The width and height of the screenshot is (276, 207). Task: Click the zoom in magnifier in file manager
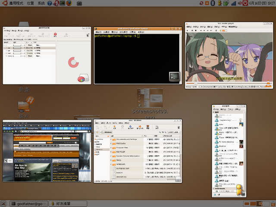tap(166, 132)
